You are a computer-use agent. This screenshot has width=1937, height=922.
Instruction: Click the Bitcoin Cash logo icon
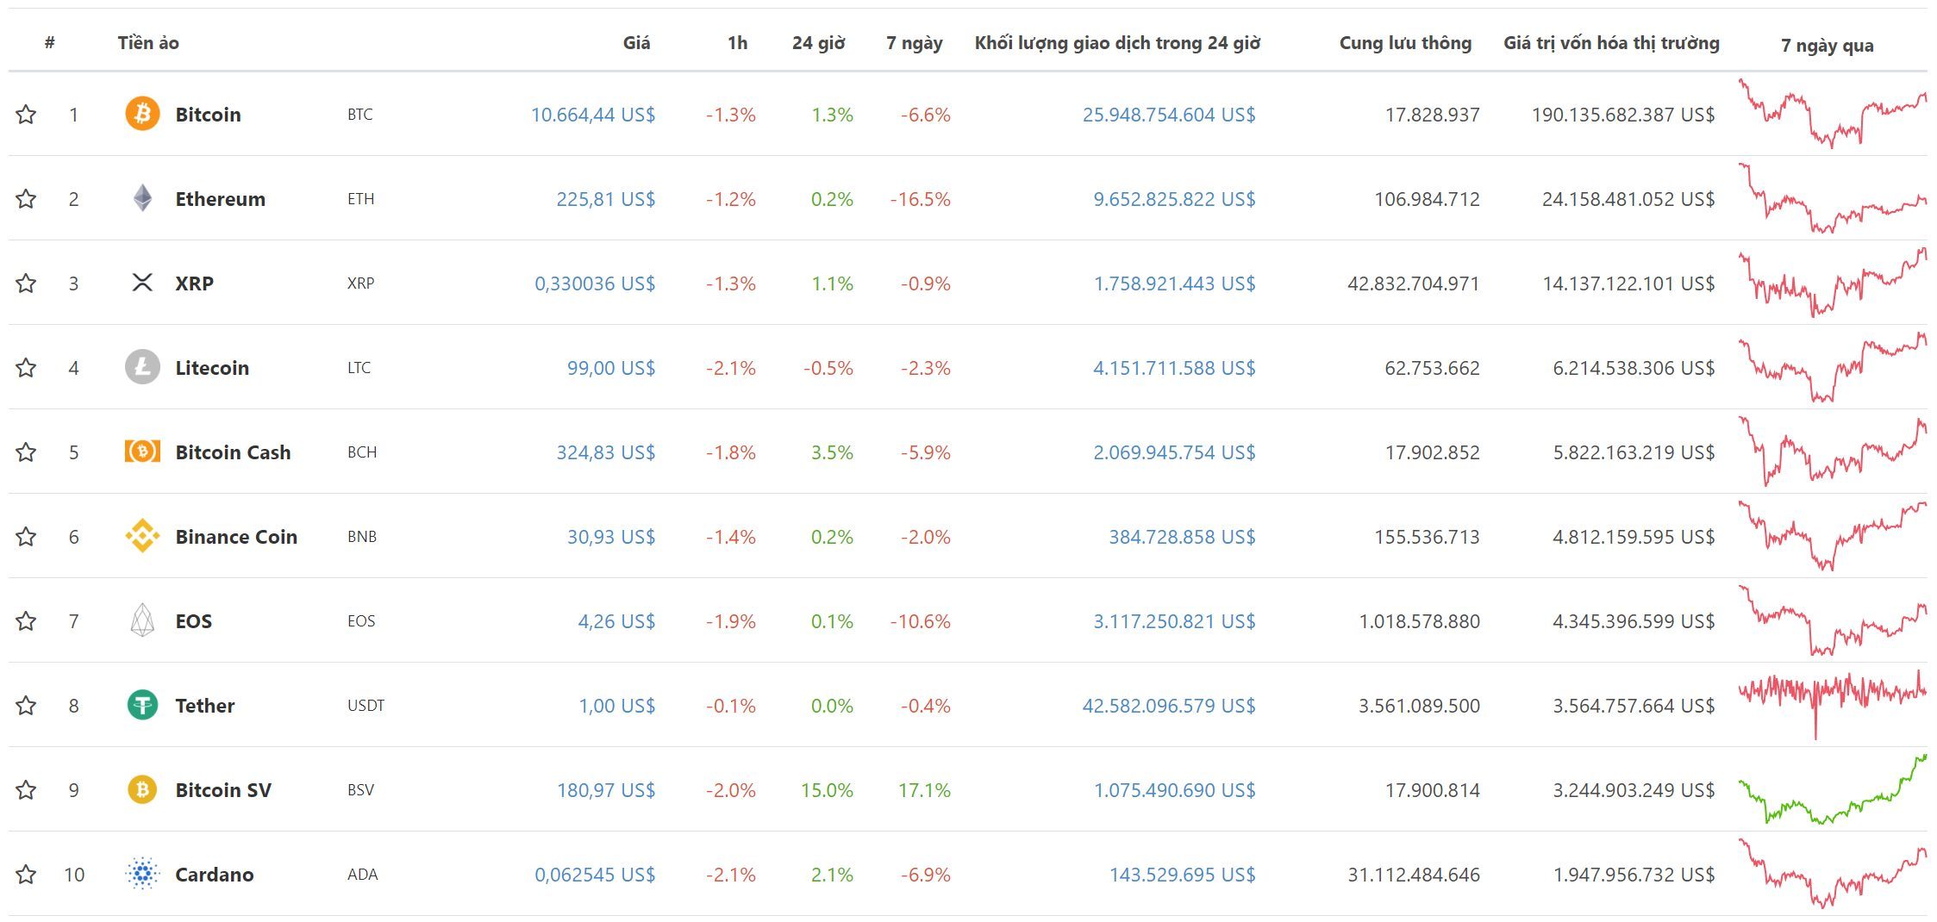(142, 452)
